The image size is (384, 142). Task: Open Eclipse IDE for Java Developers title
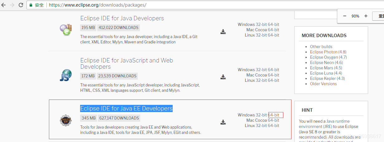click(x=122, y=18)
